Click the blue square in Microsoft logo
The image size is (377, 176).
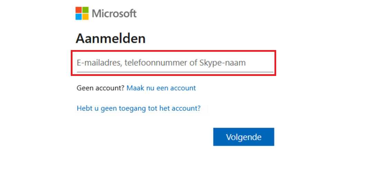pyautogui.click(x=79, y=17)
